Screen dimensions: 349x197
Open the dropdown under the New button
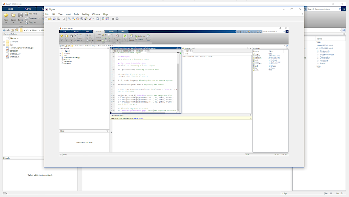(6, 23)
